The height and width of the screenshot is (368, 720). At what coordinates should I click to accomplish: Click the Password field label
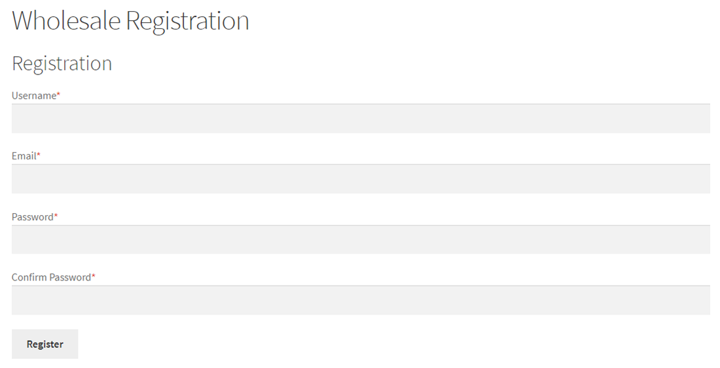click(x=33, y=217)
